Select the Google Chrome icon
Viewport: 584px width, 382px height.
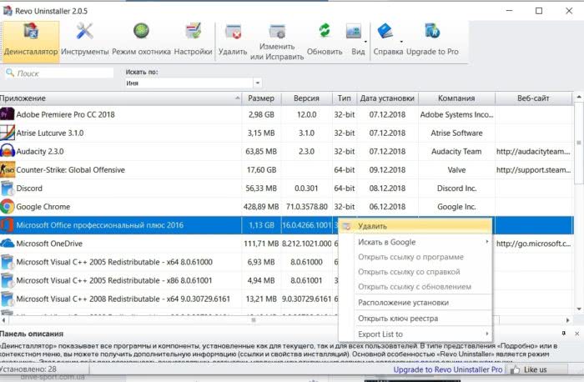7,207
